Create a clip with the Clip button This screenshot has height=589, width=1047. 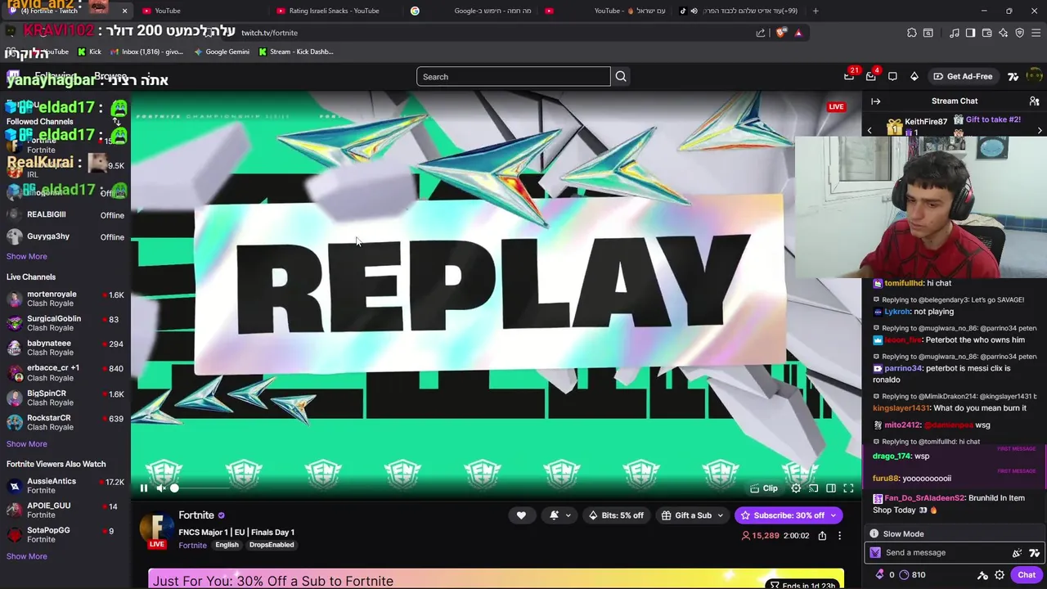click(x=764, y=488)
